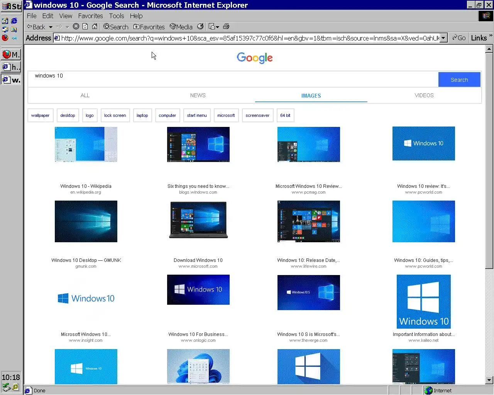
Task: Open the Search pane in toolbar
Action: pyautogui.click(x=116, y=27)
